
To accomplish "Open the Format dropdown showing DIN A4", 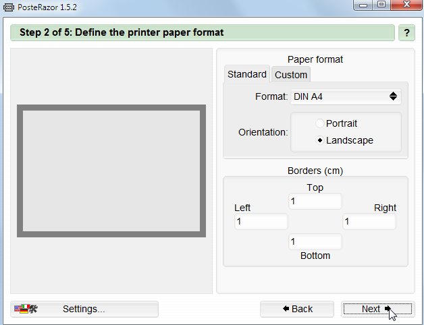I will 346,96.
